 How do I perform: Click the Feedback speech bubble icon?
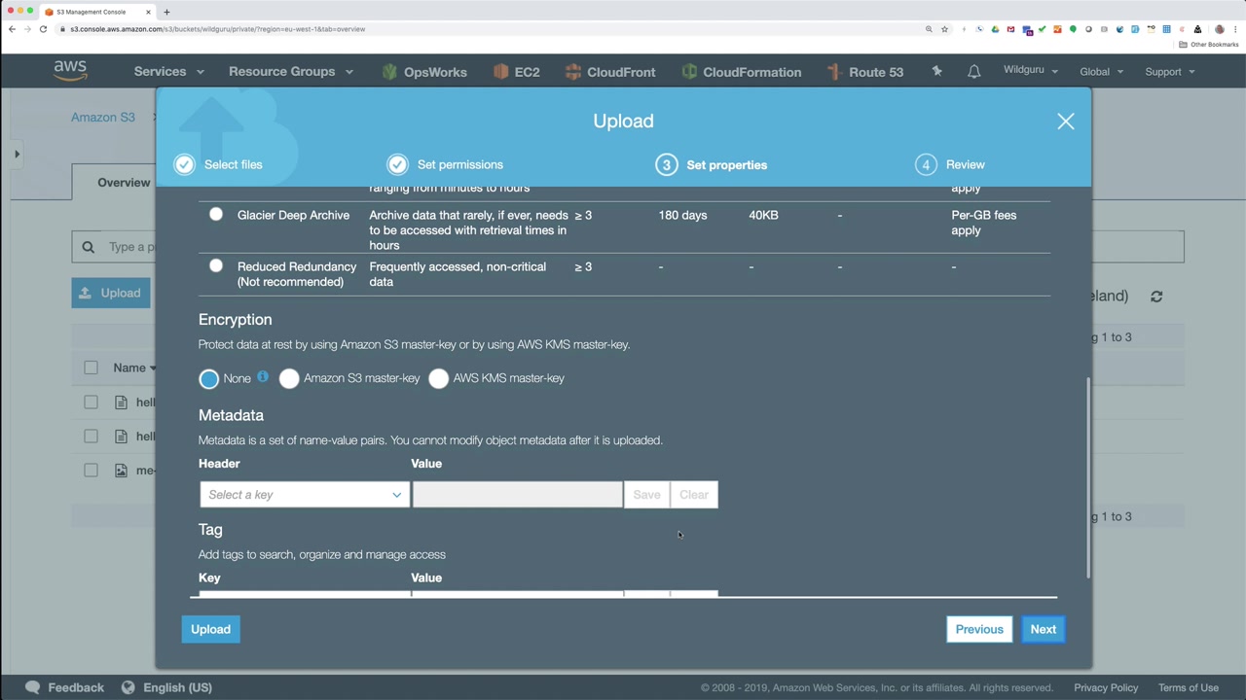pos(33,687)
